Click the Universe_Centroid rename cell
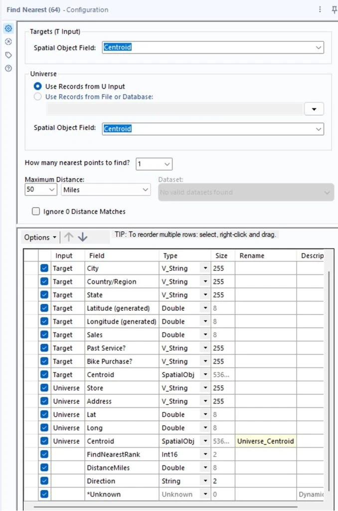Screen dimensions: 338x511 265,441
